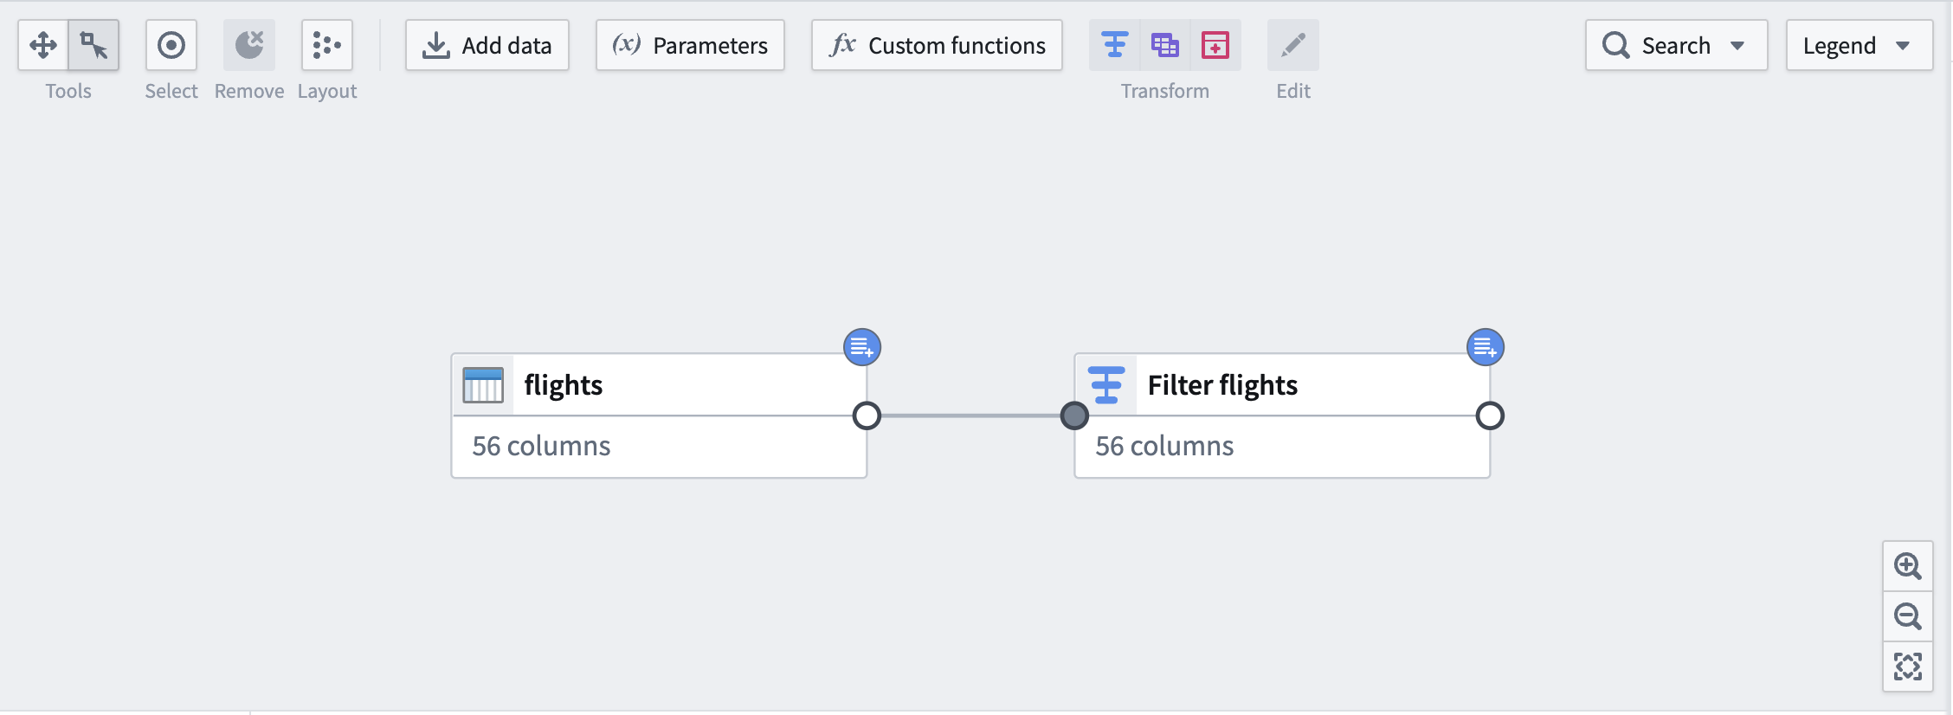Fit graph to screen
Screen dimensions: 1953x715
1908,667
